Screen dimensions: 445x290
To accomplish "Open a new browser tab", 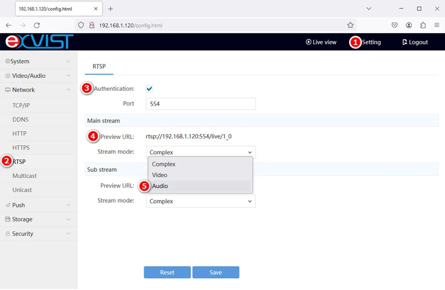I will (110, 9).
